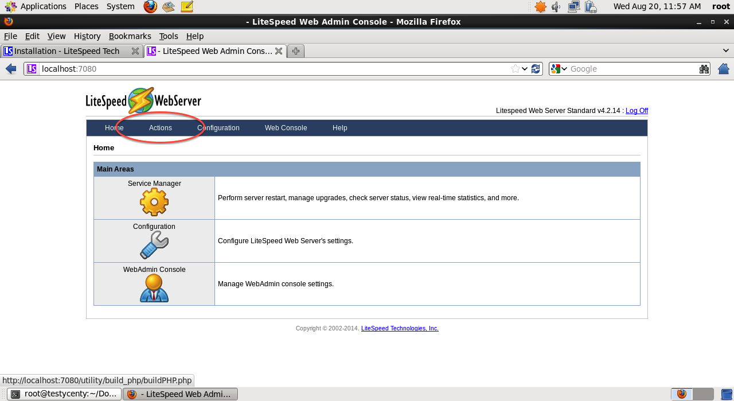Click the 'Configure LiteSpeed Web Server's settings.' text
The height and width of the screenshot is (401, 734).
(x=286, y=241)
